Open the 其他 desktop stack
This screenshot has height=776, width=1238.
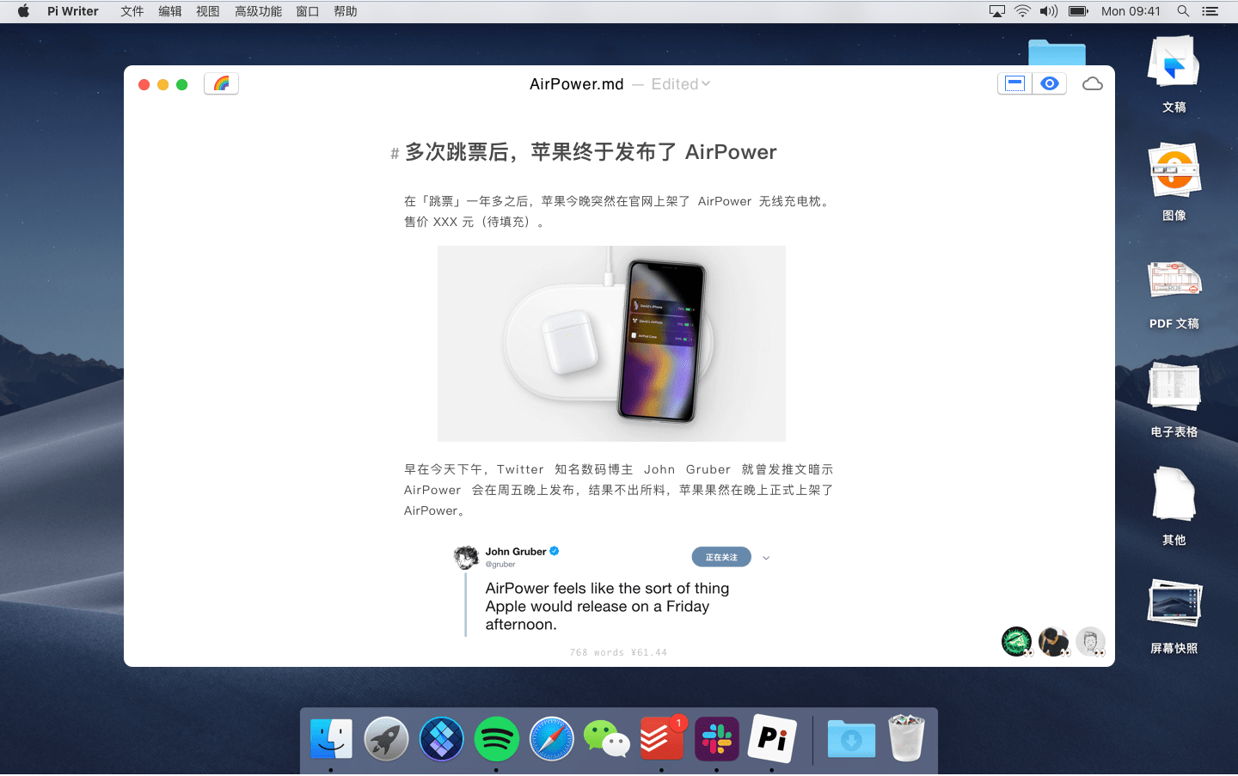pyautogui.click(x=1174, y=507)
